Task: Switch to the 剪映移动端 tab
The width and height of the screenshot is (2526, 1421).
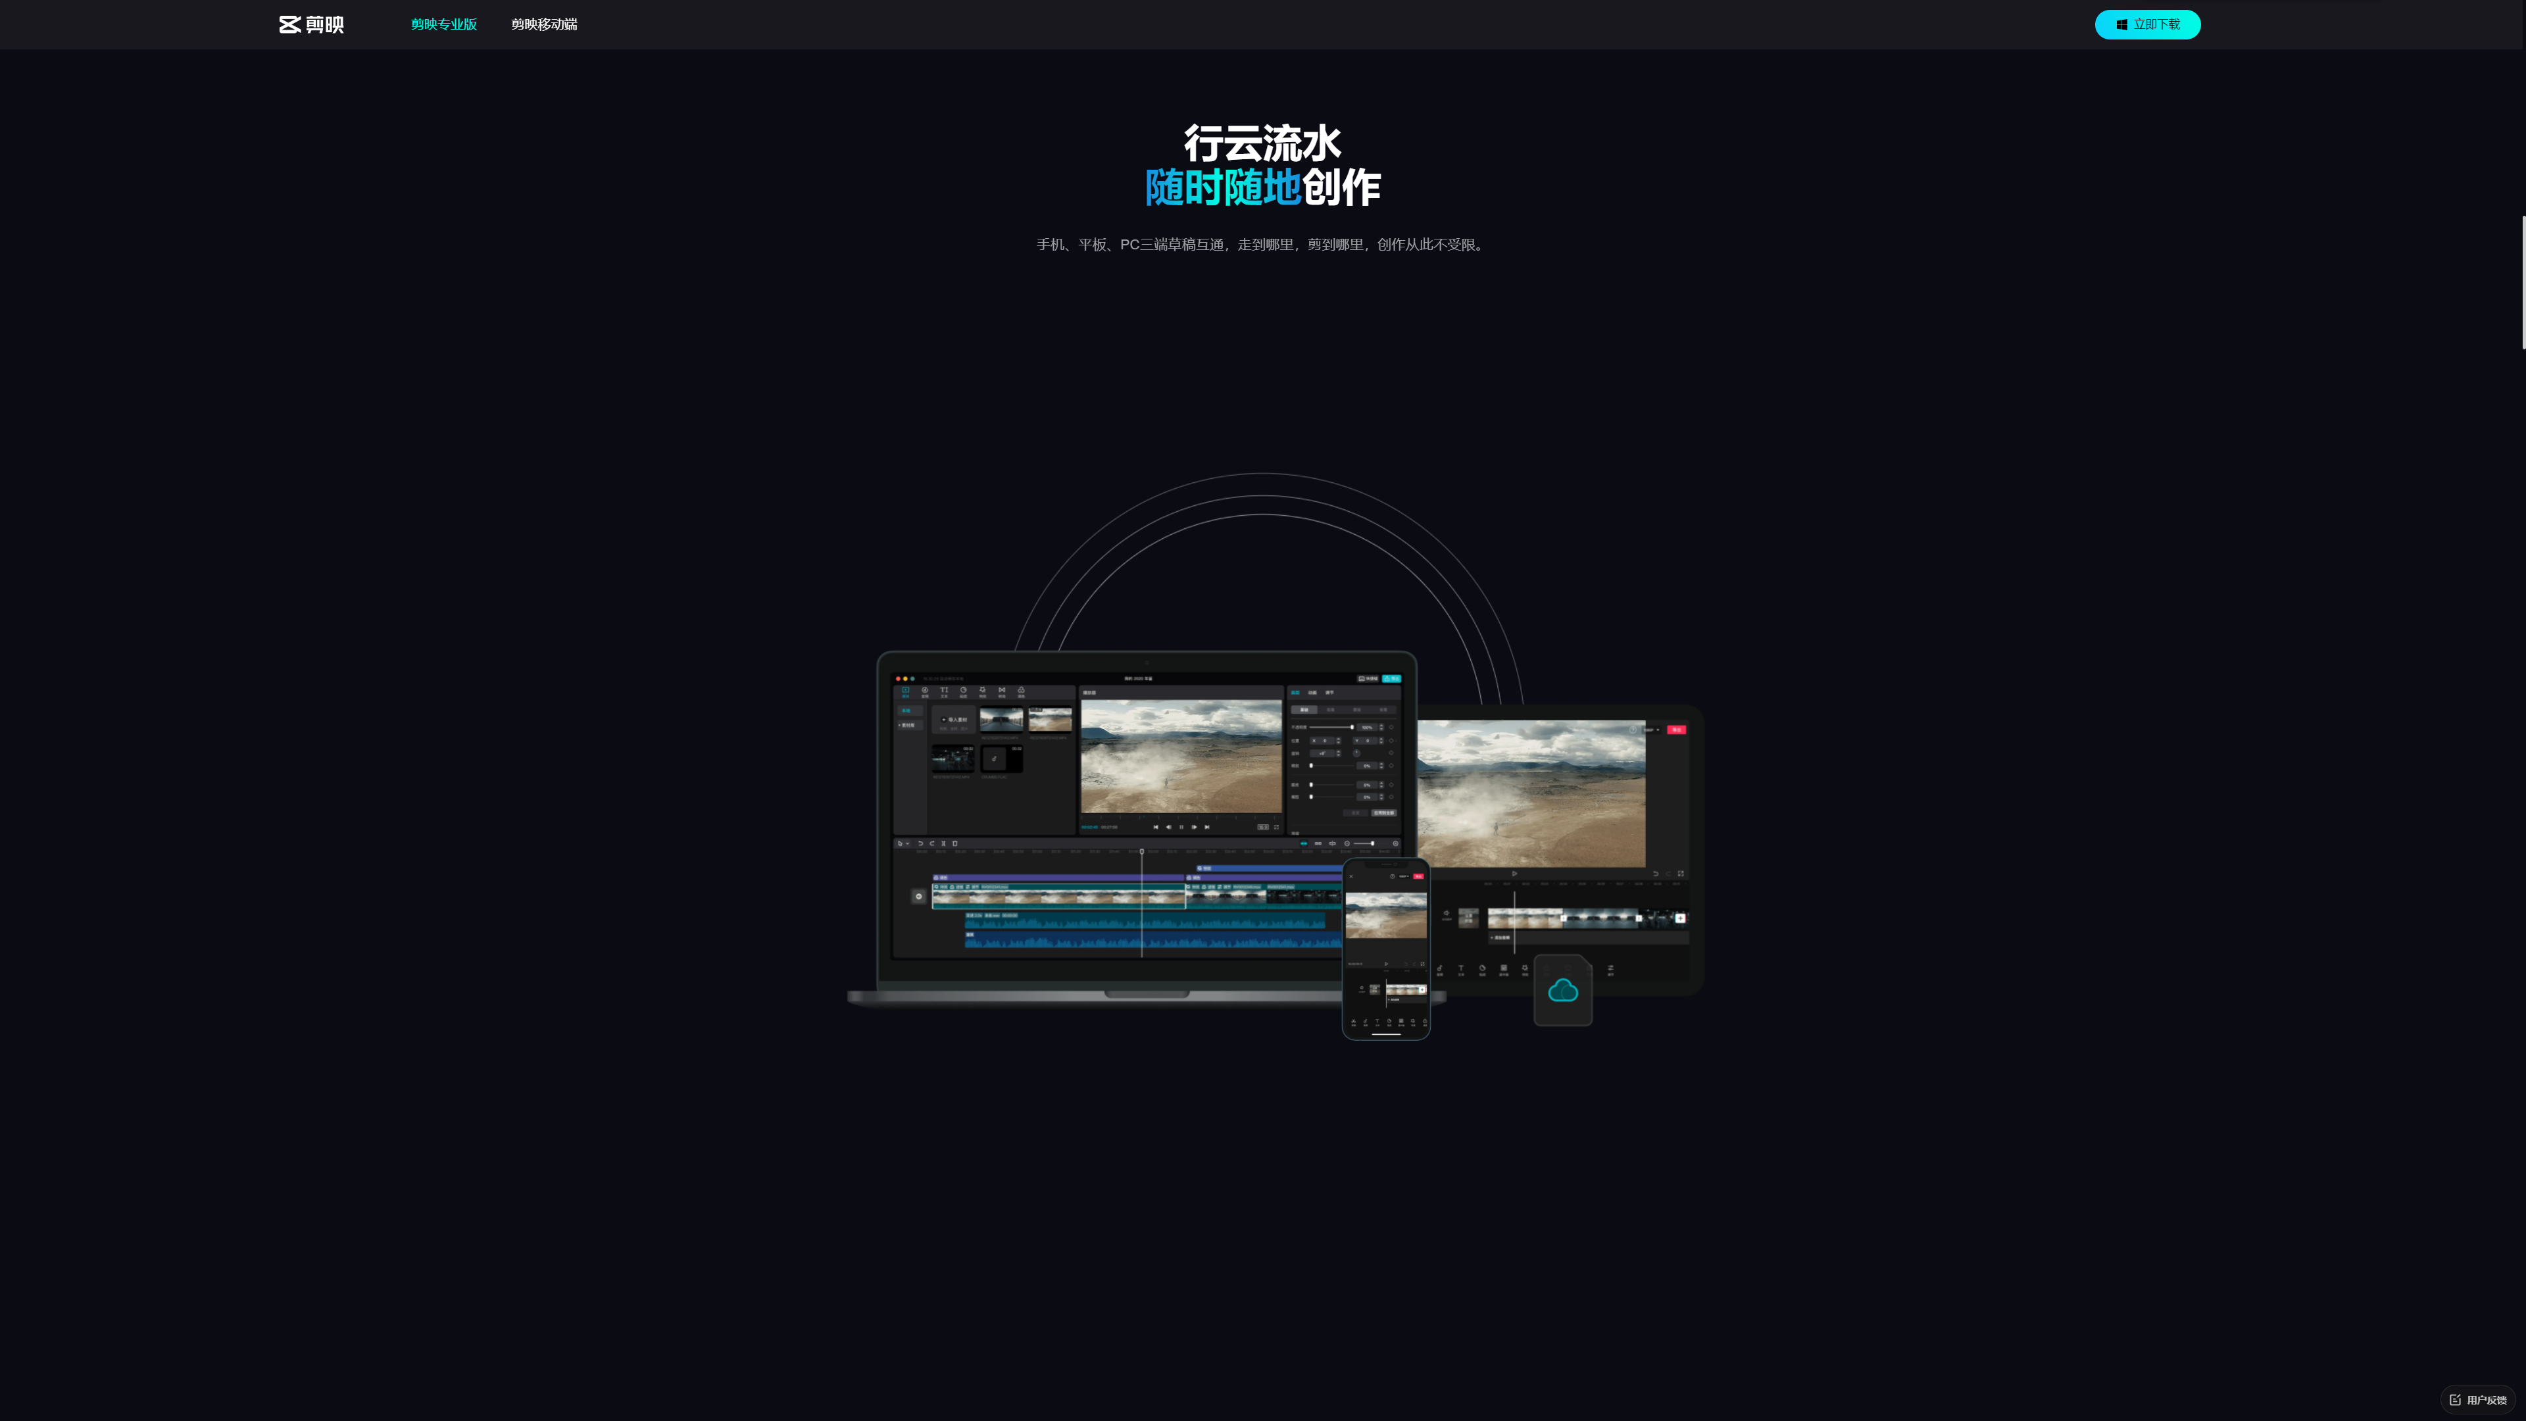Action: (544, 24)
